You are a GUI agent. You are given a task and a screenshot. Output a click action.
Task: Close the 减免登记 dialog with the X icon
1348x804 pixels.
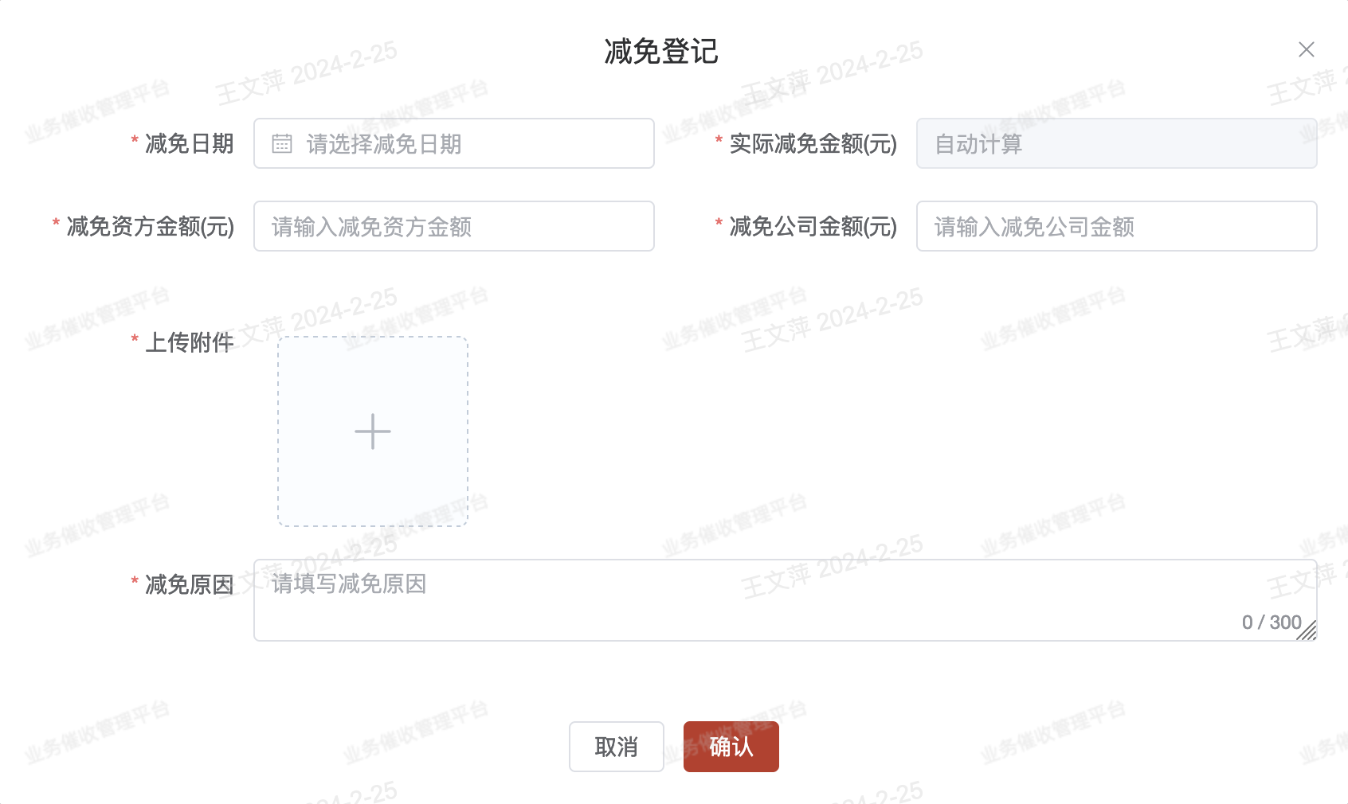(1306, 49)
